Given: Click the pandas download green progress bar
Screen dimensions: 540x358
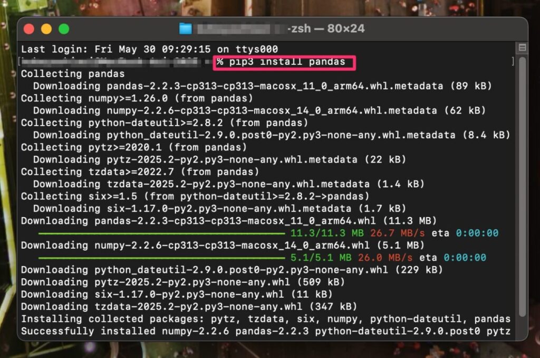Looking at the screenshot, I should (161, 234).
